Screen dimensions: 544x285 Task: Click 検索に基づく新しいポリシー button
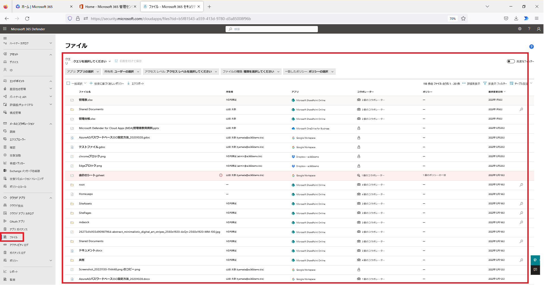coord(107,84)
